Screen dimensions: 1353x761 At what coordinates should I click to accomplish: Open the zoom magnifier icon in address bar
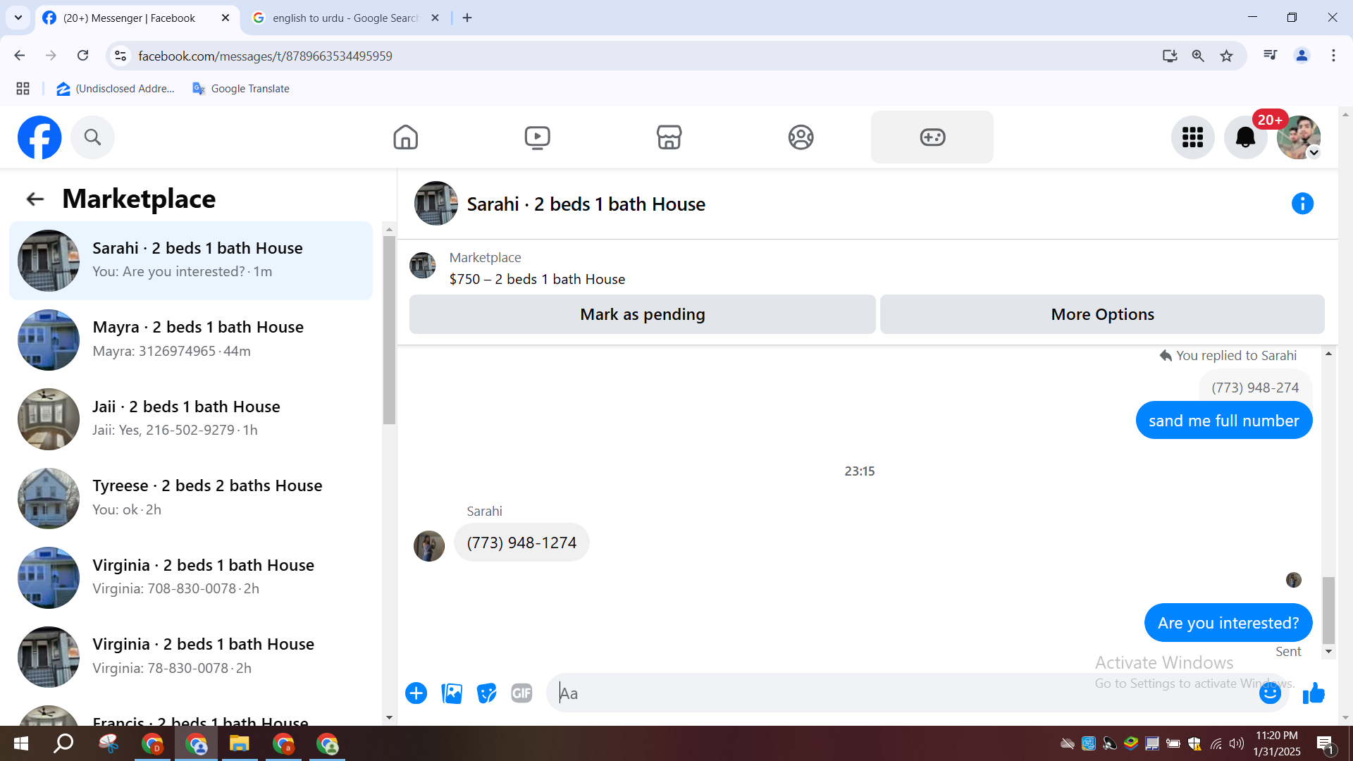click(x=1198, y=56)
